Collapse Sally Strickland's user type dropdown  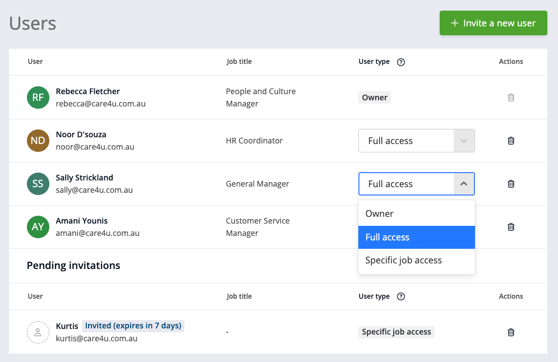pyautogui.click(x=463, y=184)
